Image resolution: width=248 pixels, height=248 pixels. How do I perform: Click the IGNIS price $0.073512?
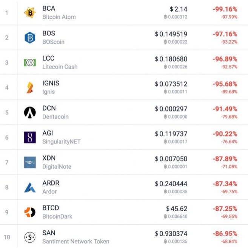pyautogui.click(x=171, y=84)
